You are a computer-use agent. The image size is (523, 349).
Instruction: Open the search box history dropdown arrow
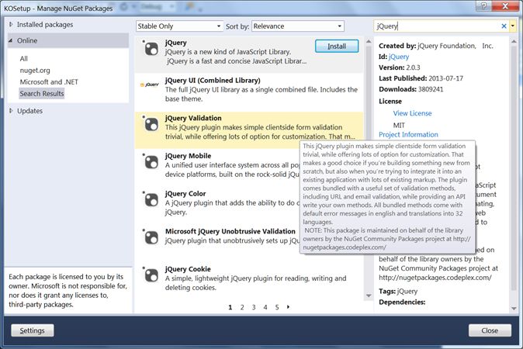click(513, 26)
